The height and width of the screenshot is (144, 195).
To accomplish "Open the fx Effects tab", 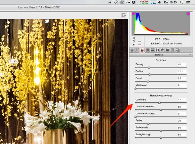I will (162, 50).
